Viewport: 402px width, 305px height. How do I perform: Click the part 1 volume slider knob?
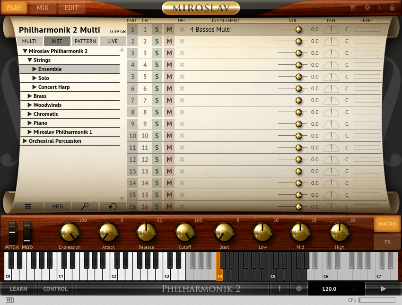pos(299,29)
